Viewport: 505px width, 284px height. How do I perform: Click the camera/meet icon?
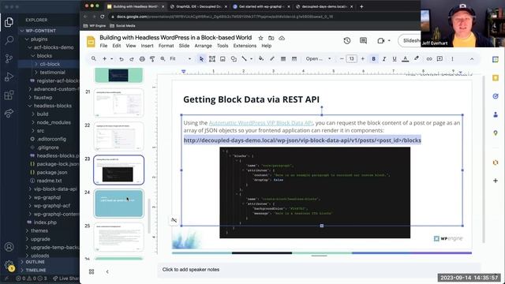381,40
